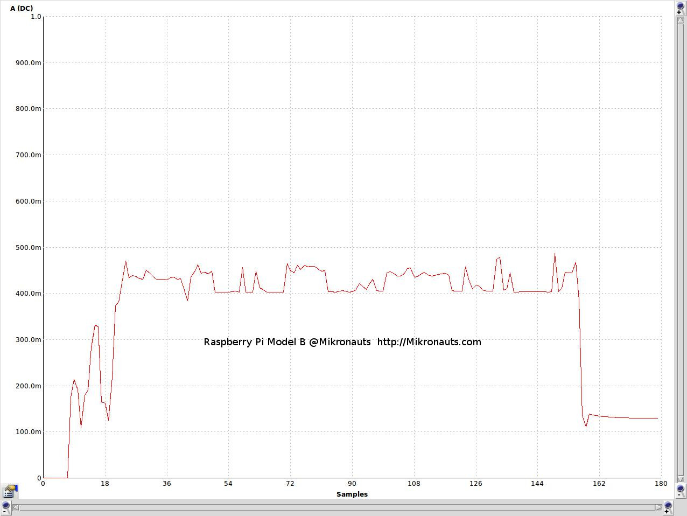This screenshot has width=687, height=516.
Task: Click the '900.0m' y-axis label
Action: point(29,63)
